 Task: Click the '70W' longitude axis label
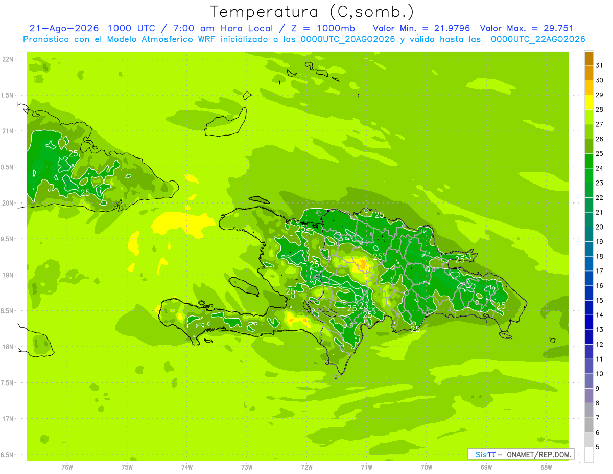click(427, 467)
